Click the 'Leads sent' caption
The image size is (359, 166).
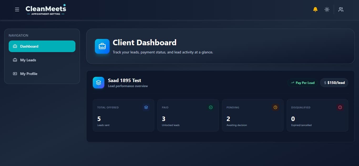pos(103,125)
